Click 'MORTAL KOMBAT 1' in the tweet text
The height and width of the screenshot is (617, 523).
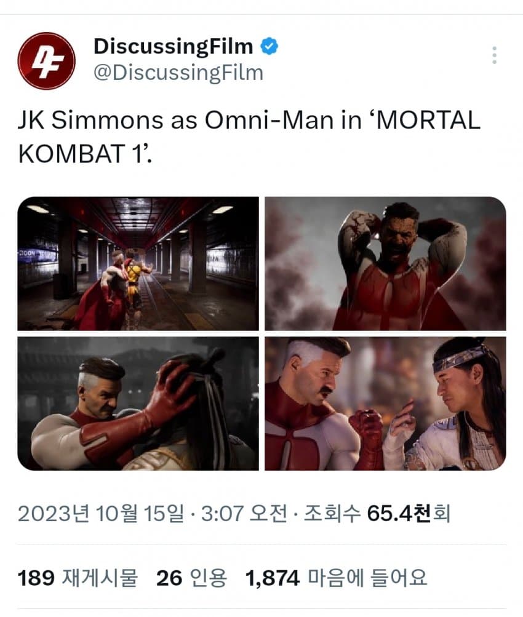249,137
